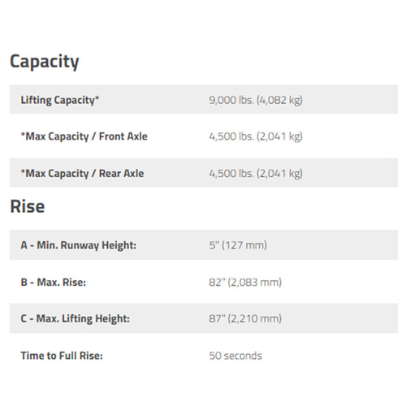Click the Time to Full Rise label
The image size is (406, 406).
[x=62, y=356]
